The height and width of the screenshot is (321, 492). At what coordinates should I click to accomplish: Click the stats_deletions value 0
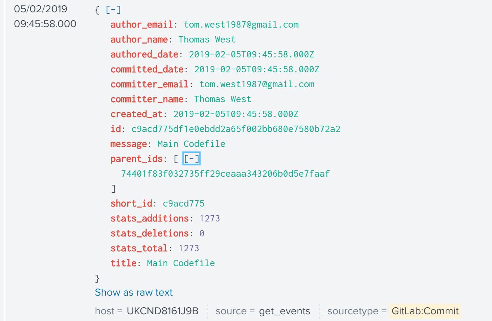coord(202,233)
